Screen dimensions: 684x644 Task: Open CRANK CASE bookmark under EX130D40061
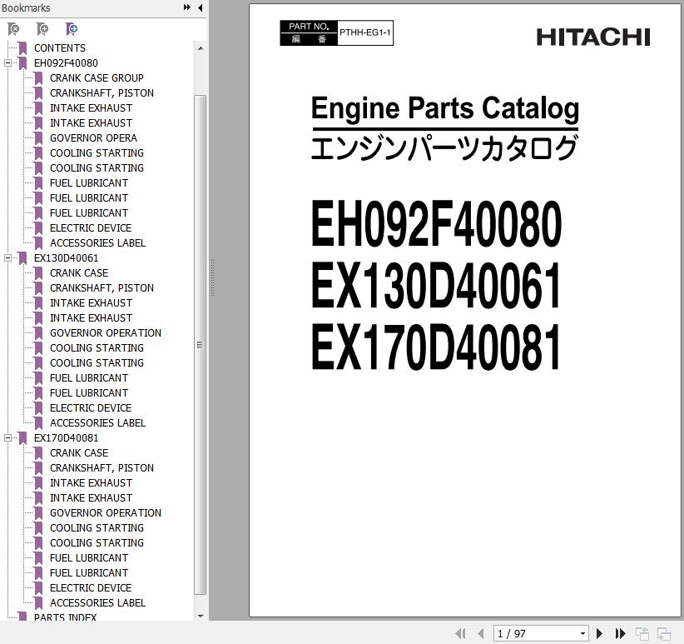click(79, 273)
